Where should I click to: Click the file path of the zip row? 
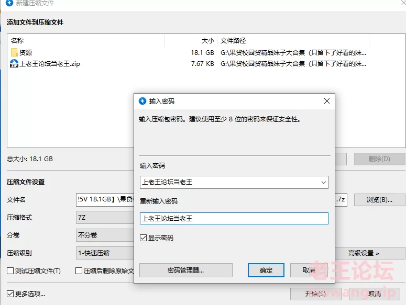pyautogui.click(x=293, y=64)
